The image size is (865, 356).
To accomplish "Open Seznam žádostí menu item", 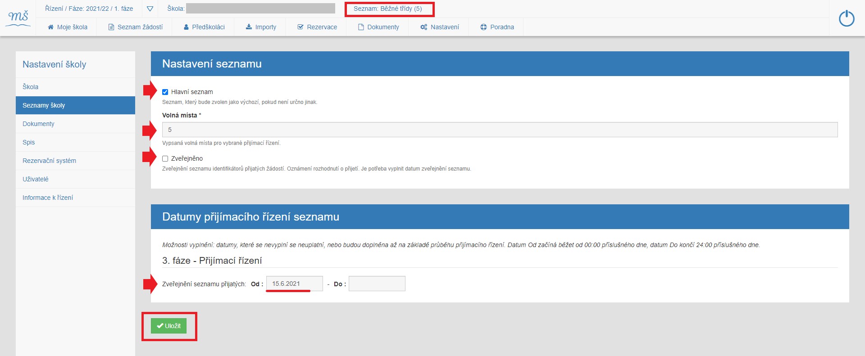I will click(x=136, y=27).
